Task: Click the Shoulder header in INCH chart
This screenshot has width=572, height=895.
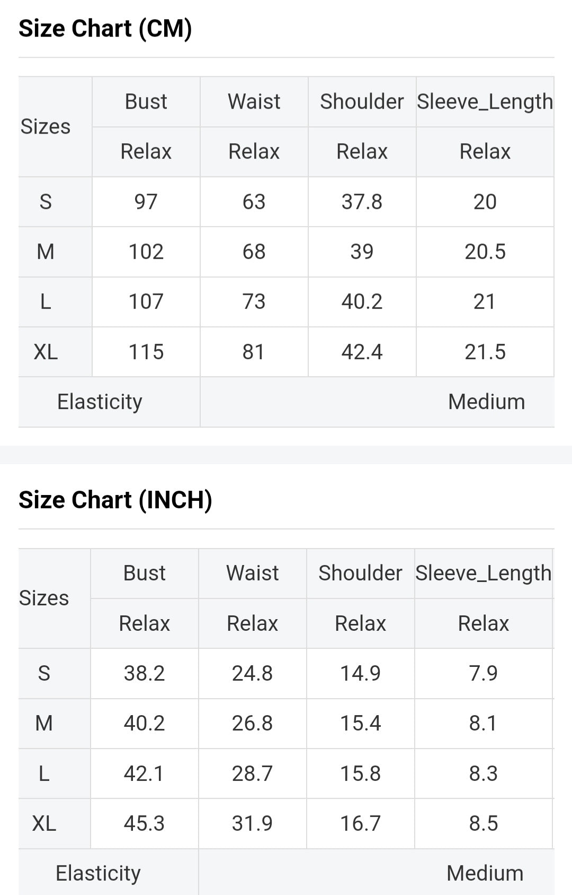Action: tap(360, 573)
